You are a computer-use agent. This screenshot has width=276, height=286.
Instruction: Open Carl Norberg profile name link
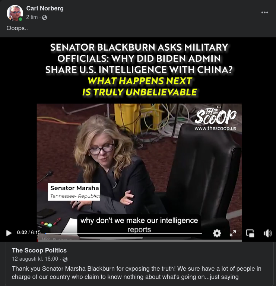point(45,9)
